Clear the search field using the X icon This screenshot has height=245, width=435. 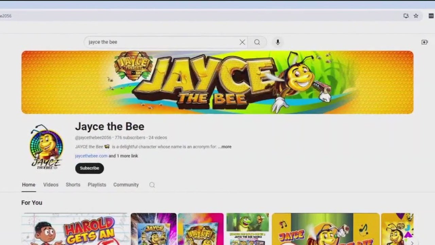[x=242, y=42]
